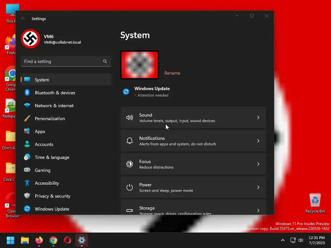This screenshot has height=248, width=331.
Task: Select the Gaming controller icon
Action: (27, 170)
